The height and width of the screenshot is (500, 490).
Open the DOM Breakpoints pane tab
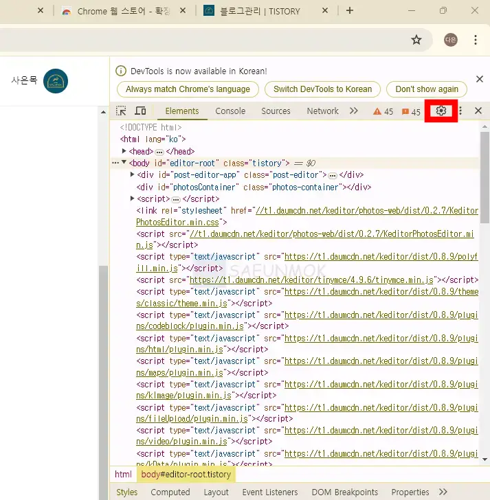[x=344, y=492]
